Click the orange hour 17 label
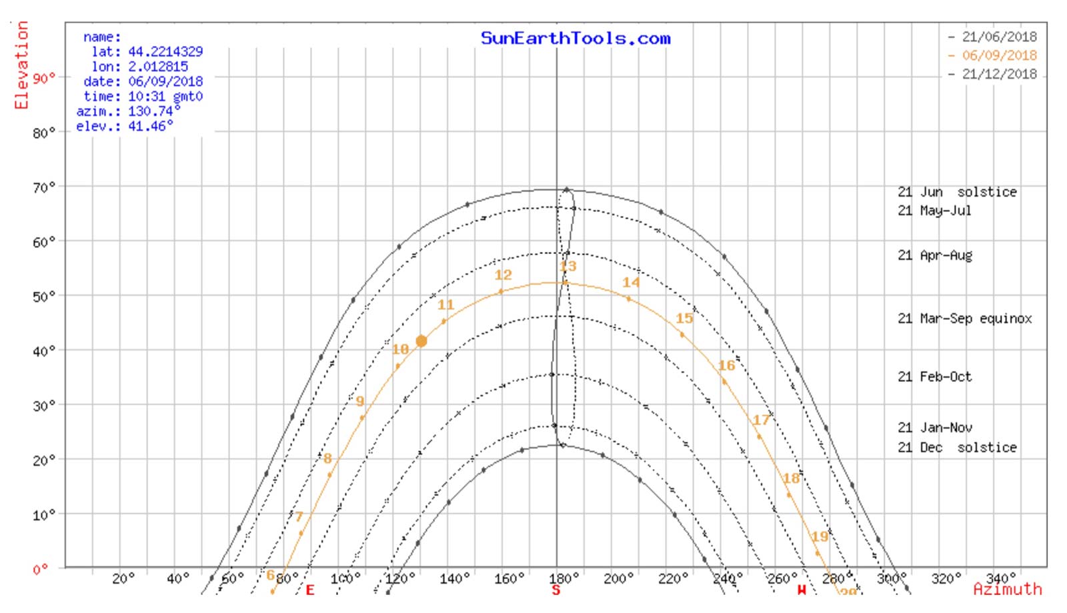 pyautogui.click(x=762, y=420)
